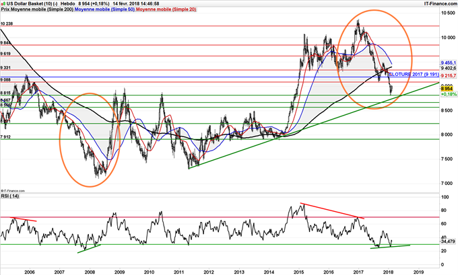458x275 pixels.
Task: Click the 2013 year on time axis
Action: click(239, 272)
